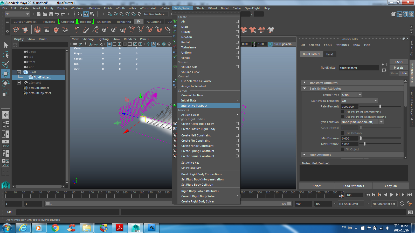
Task: Collapse the Basic Emitter Attributes section
Action: [304, 88]
